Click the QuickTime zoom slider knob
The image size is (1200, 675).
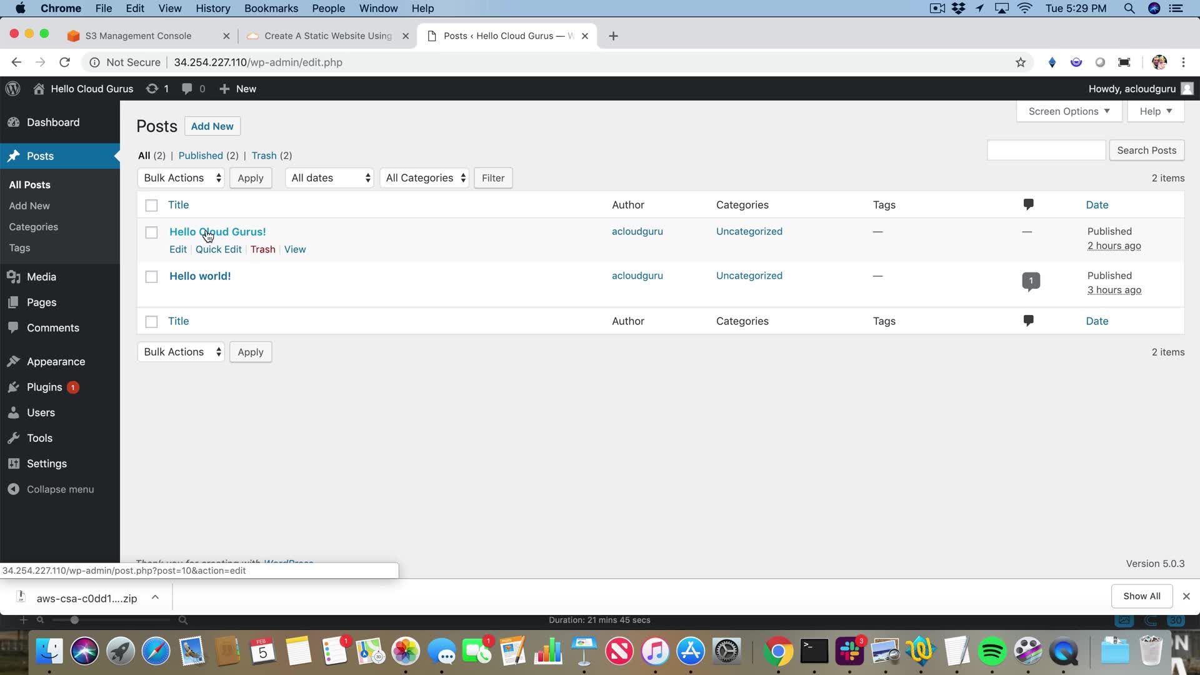[74, 620]
